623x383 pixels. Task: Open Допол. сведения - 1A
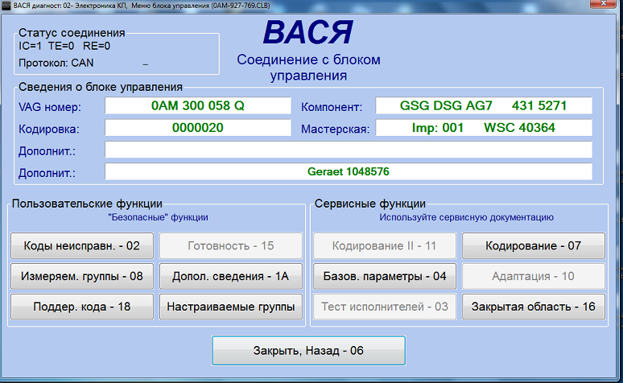click(x=231, y=276)
